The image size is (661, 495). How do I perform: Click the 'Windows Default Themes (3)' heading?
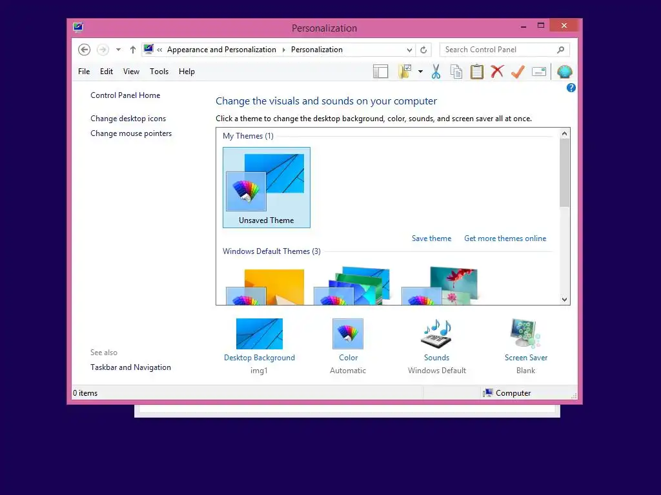[272, 251]
